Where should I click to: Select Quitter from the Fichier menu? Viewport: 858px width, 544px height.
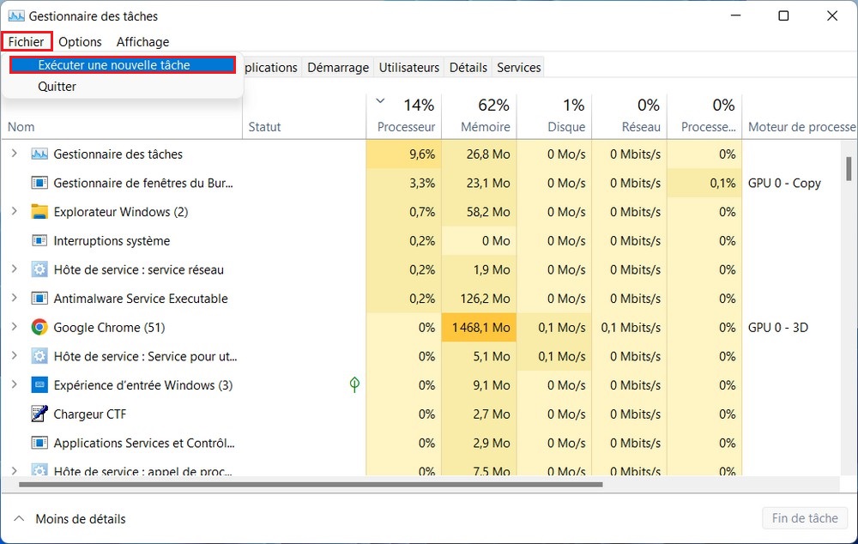[57, 87]
